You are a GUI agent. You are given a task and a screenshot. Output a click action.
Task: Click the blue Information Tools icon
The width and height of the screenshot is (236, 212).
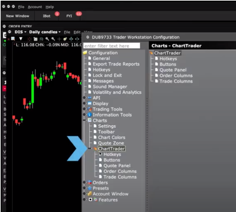(x=90, y=115)
